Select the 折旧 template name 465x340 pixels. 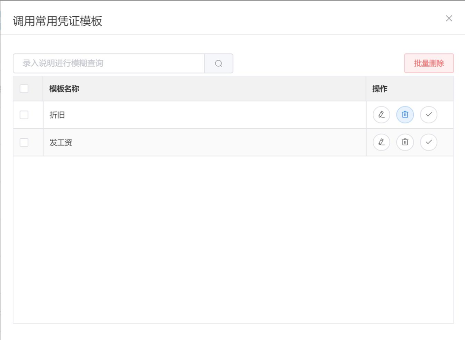tap(57, 115)
